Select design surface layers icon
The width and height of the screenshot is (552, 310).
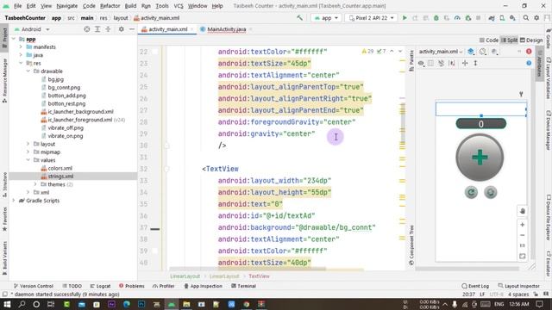[x=471, y=52]
